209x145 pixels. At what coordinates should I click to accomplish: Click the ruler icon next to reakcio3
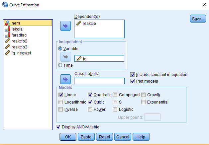coord(8,47)
